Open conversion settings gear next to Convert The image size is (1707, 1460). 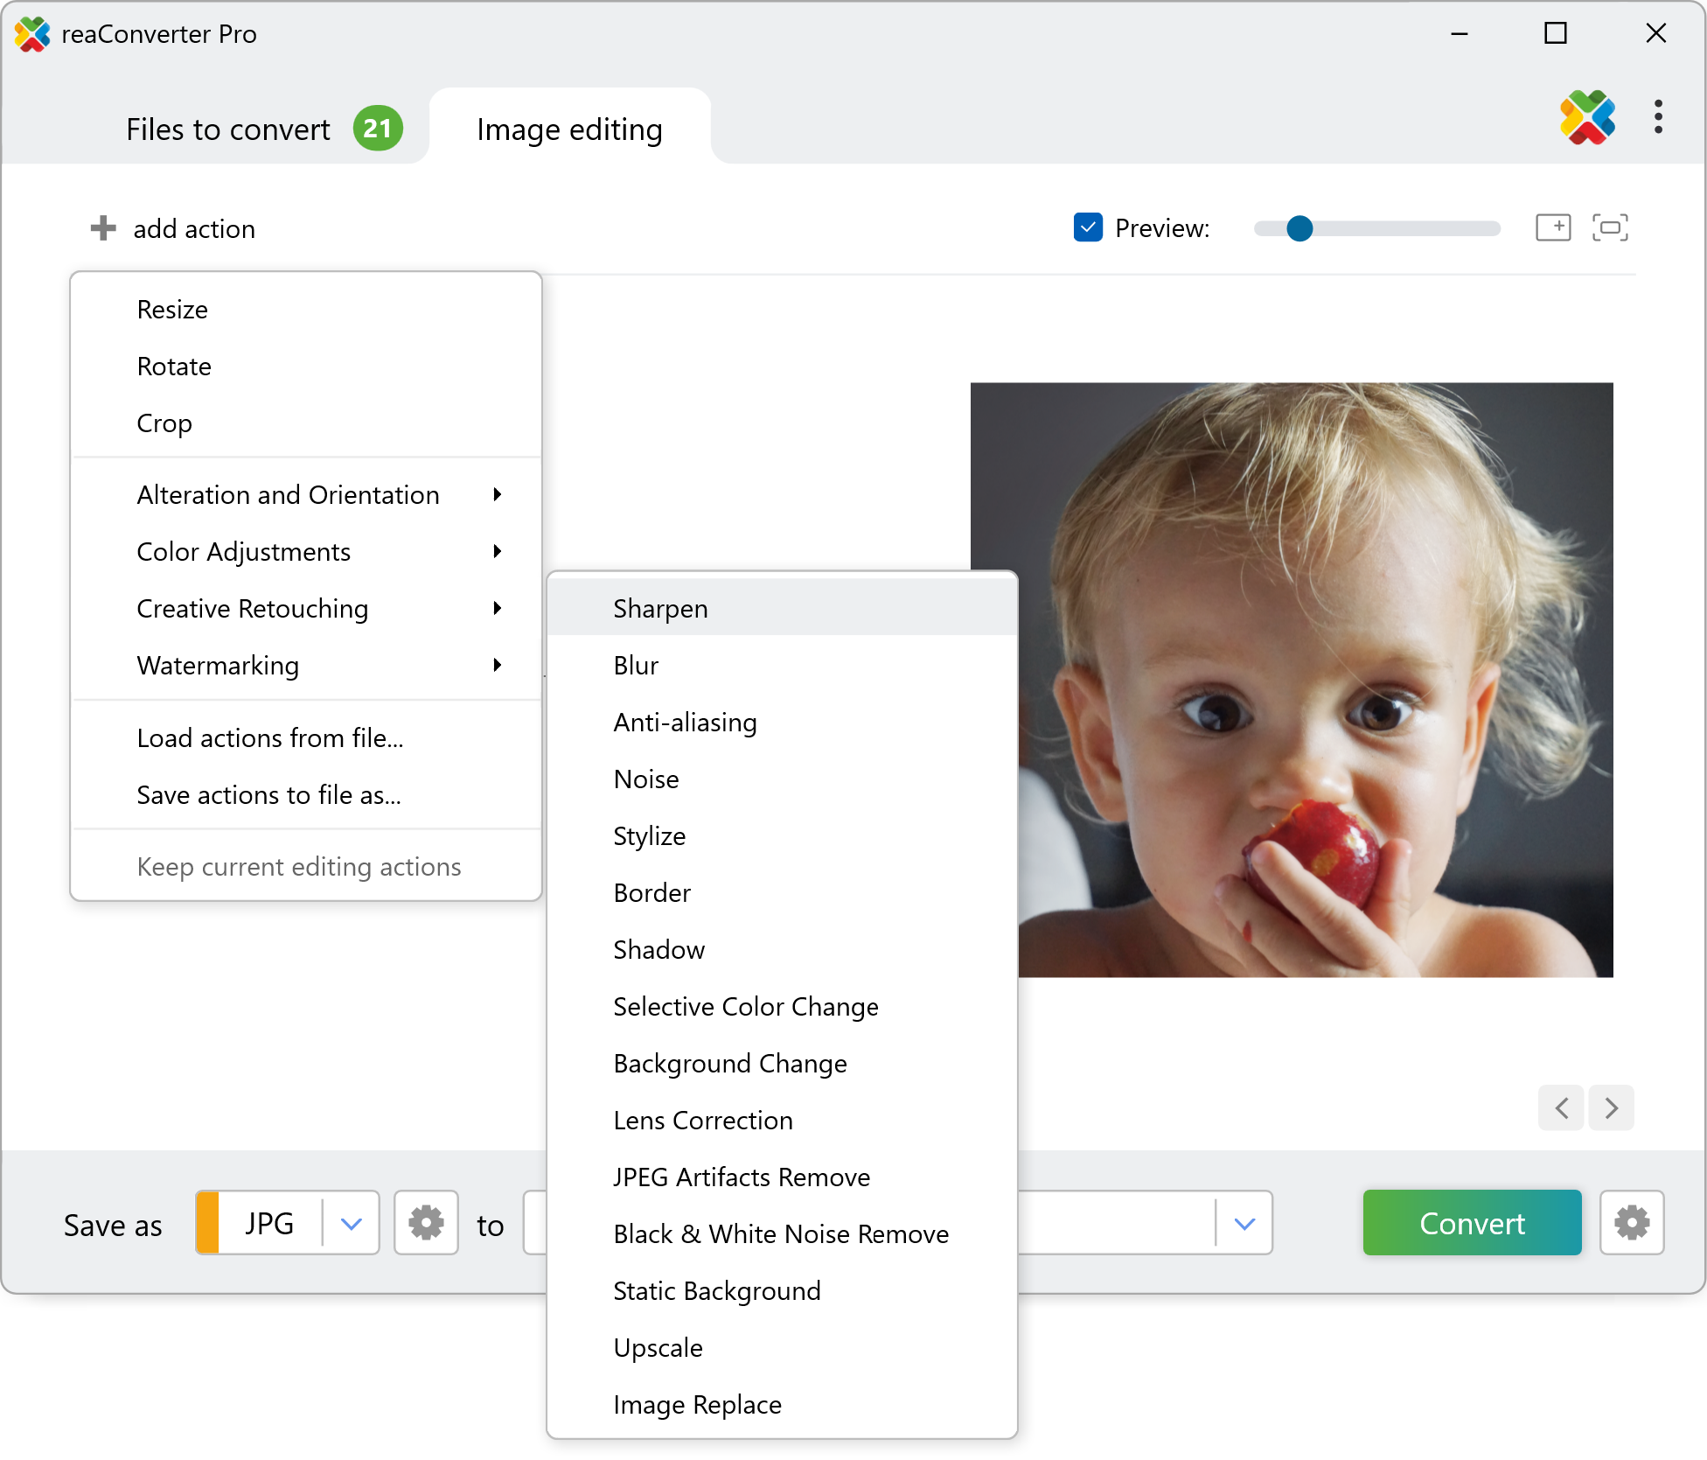click(1631, 1223)
